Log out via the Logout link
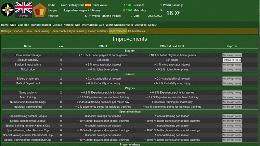The width and height of the screenshot is (260, 146). (x=153, y=25)
